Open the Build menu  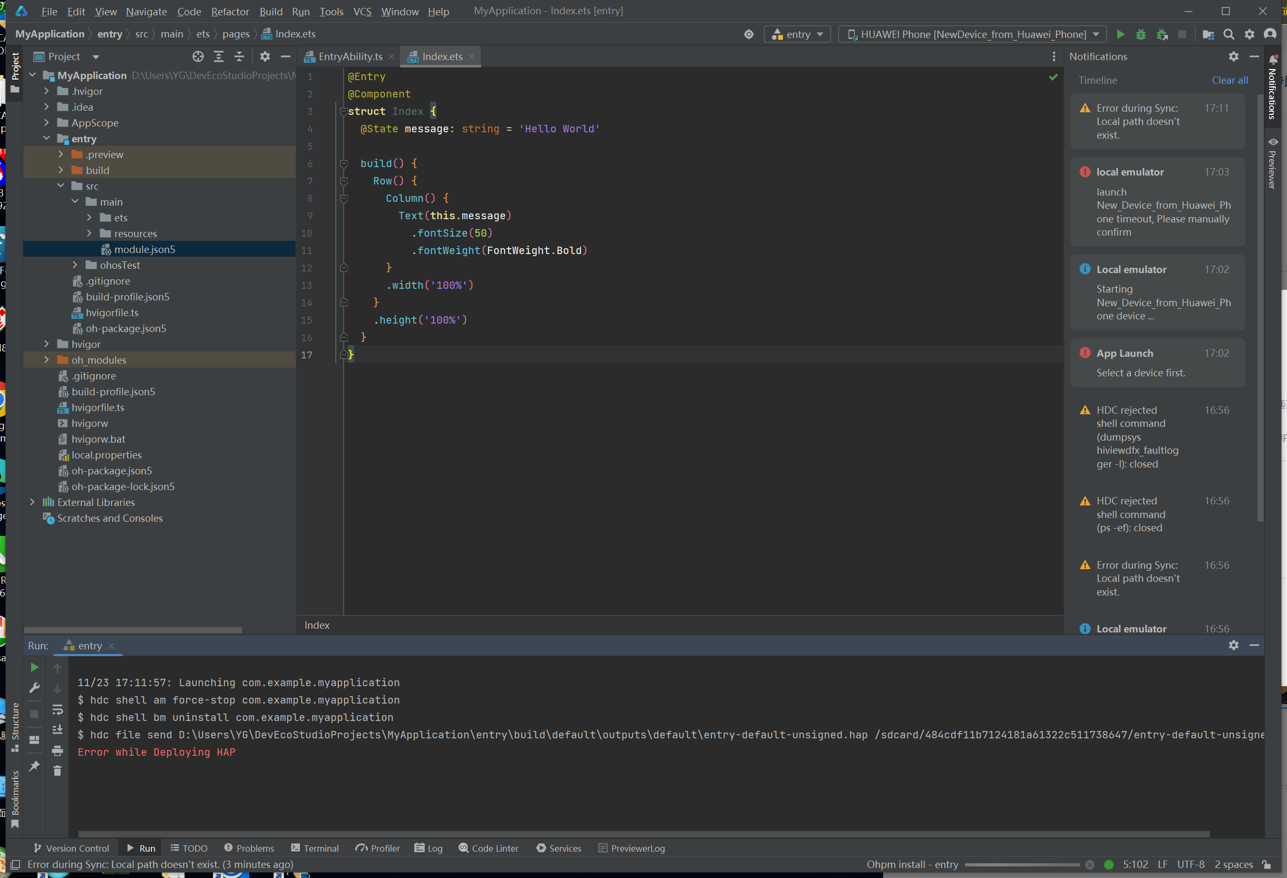pyautogui.click(x=271, y=11)
